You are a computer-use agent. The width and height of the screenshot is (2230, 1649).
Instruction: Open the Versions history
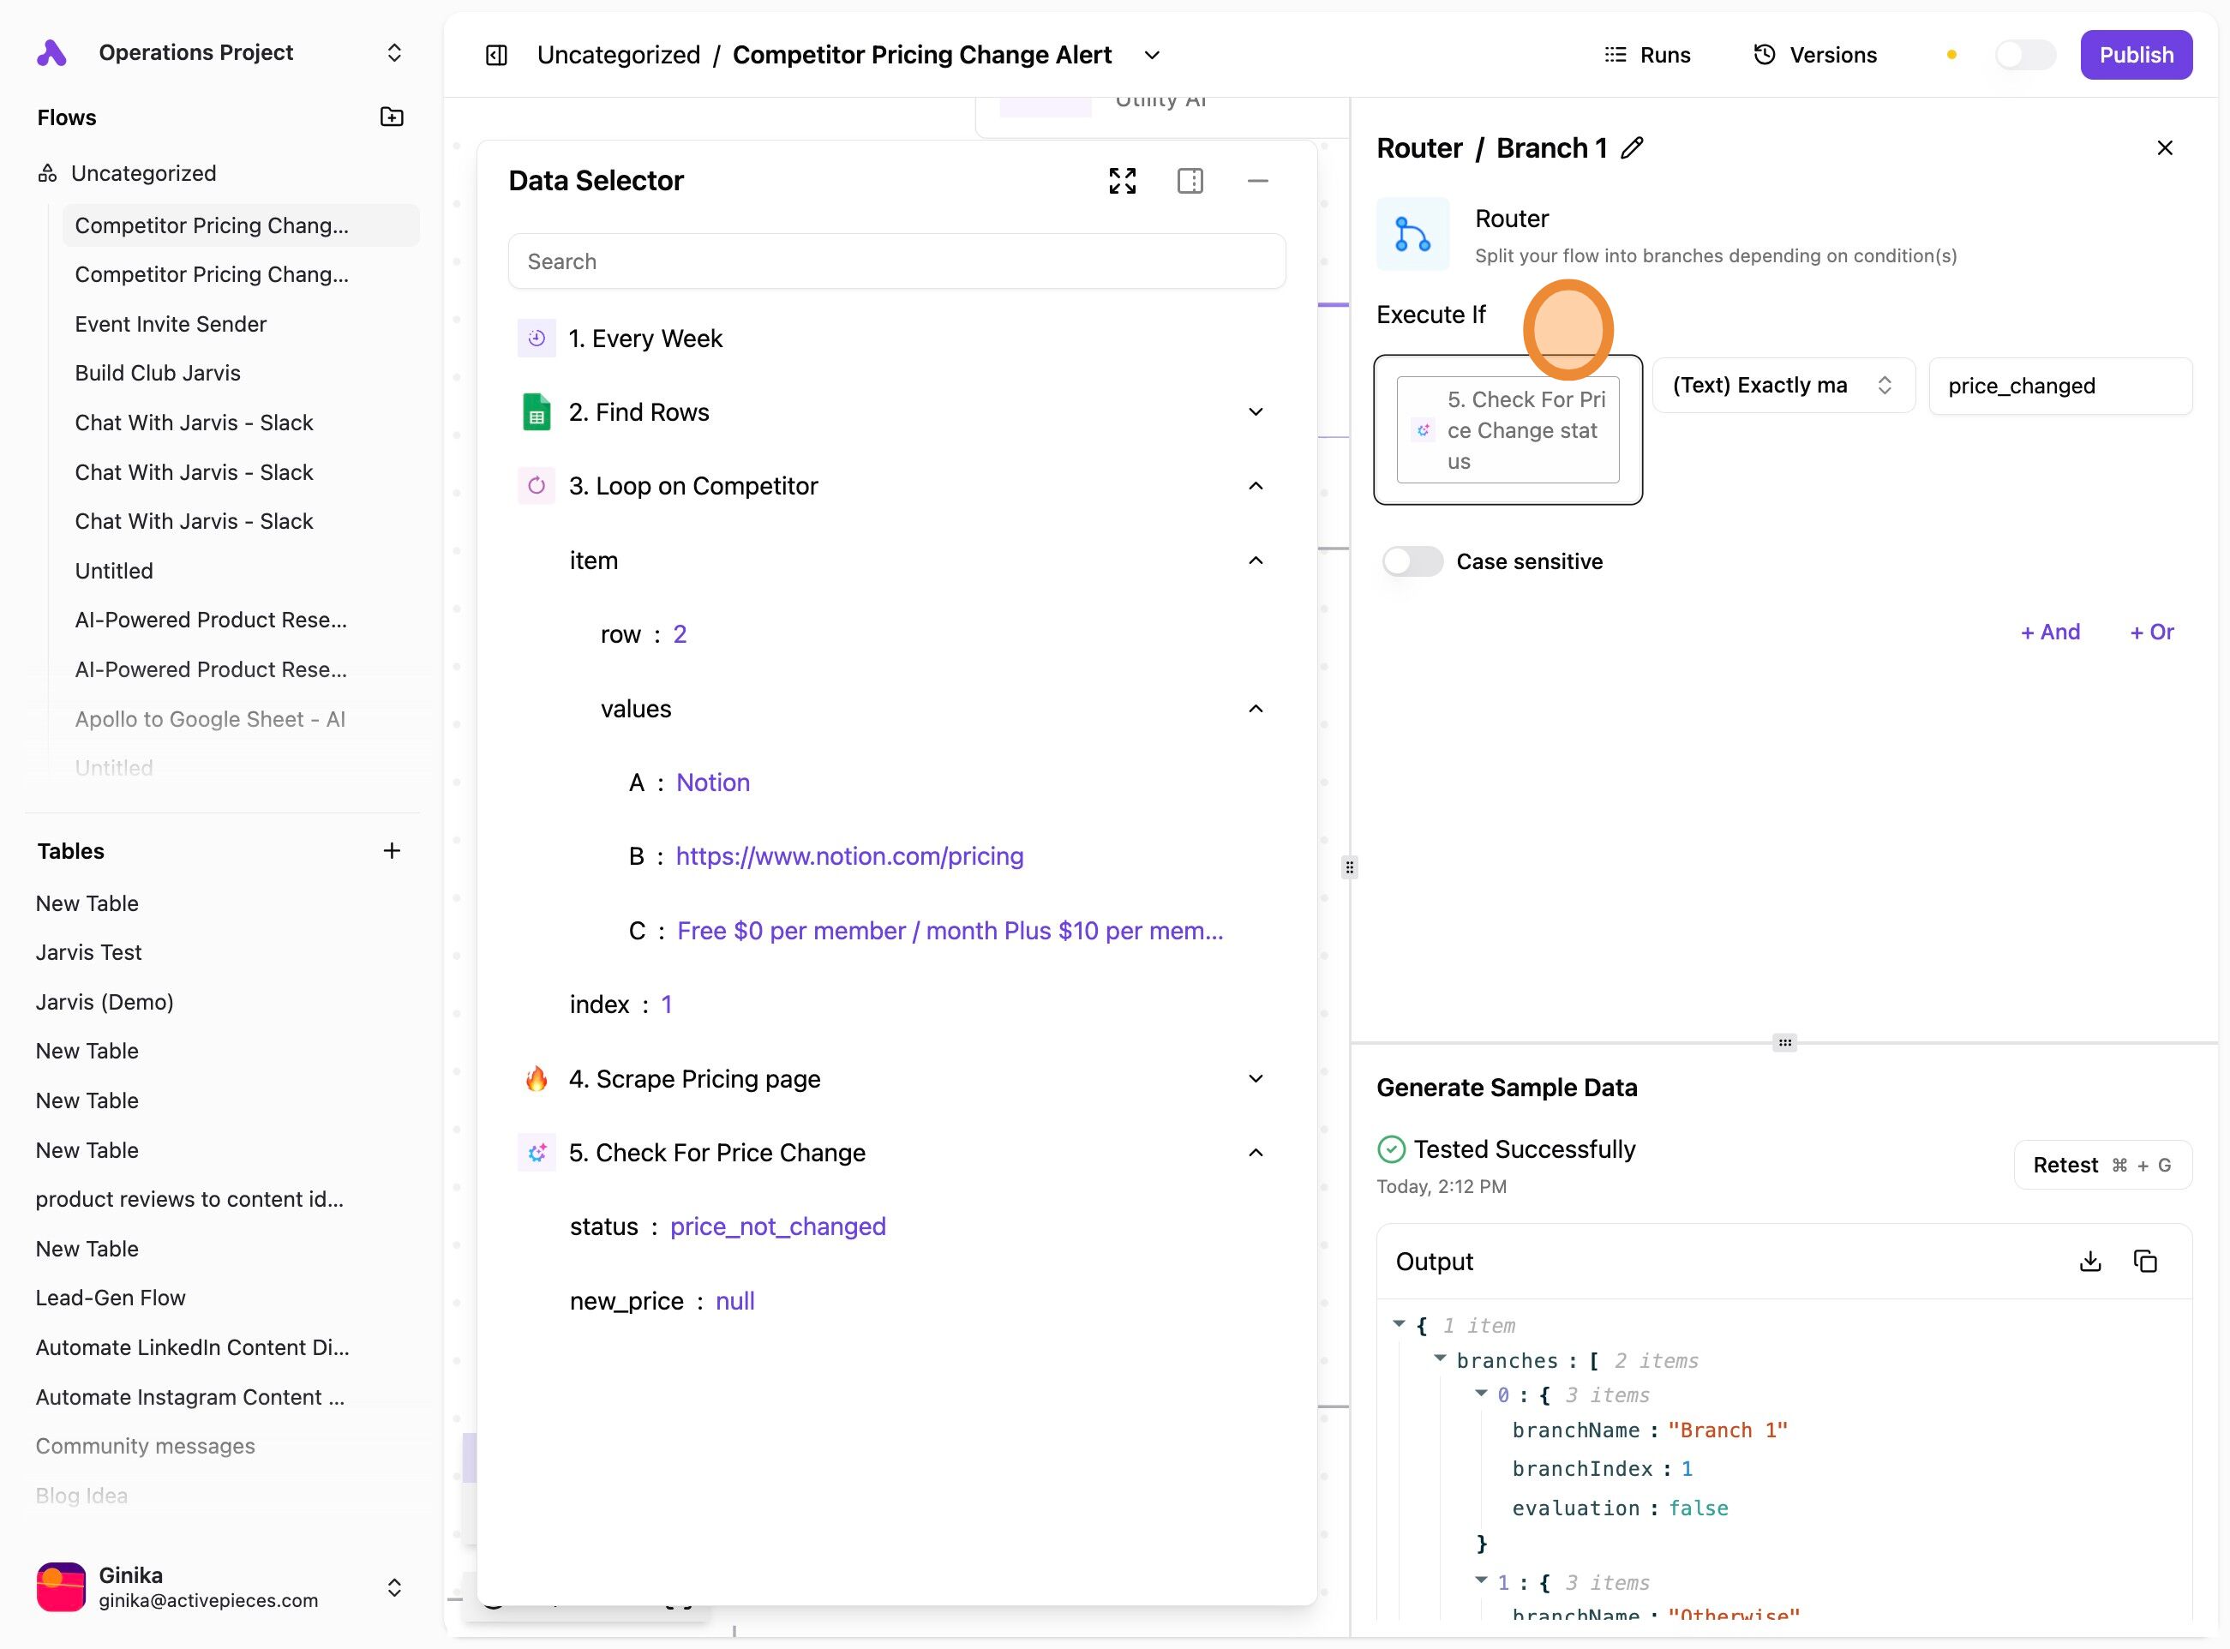click(1814, 55)
